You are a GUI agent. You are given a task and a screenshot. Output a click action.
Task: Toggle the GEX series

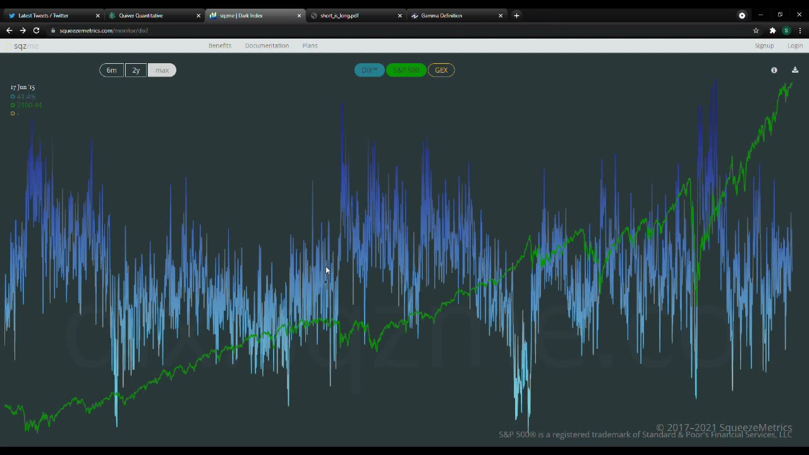(x=441, y=70)
